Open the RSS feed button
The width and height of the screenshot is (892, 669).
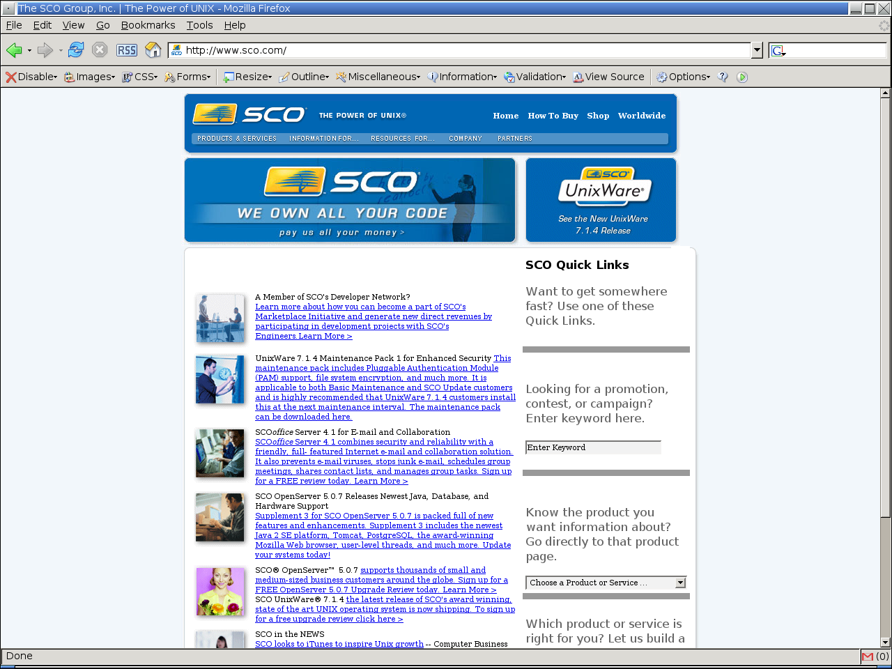tap(127, 50)
